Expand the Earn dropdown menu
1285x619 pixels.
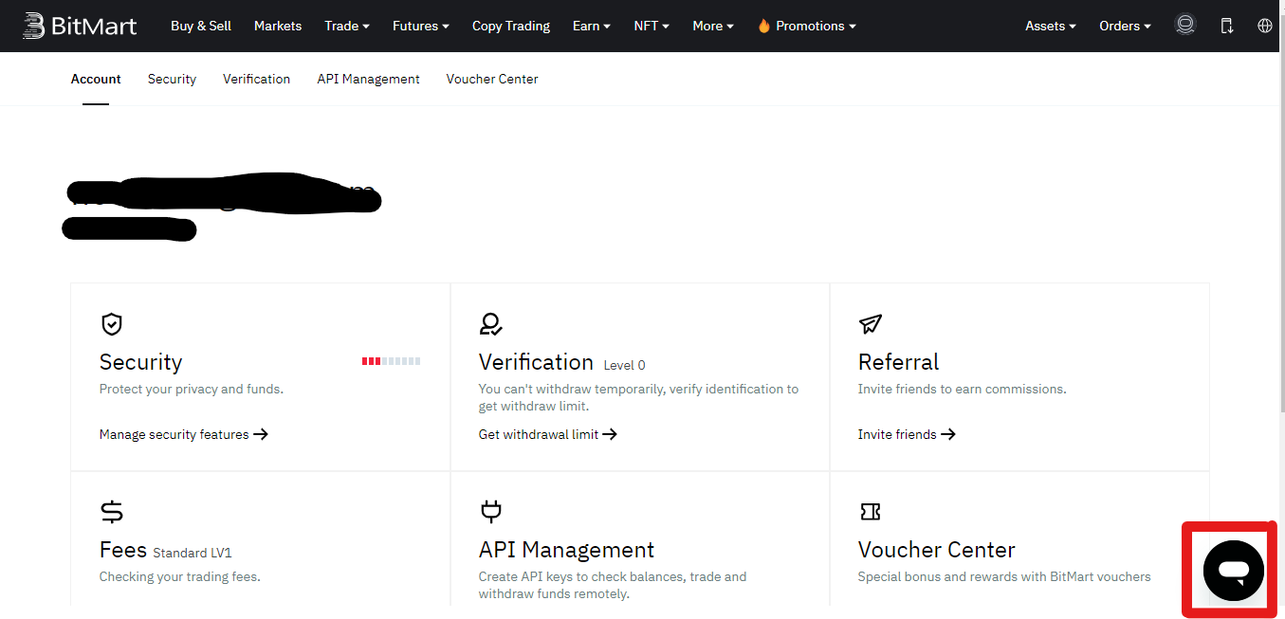point(592,26)
